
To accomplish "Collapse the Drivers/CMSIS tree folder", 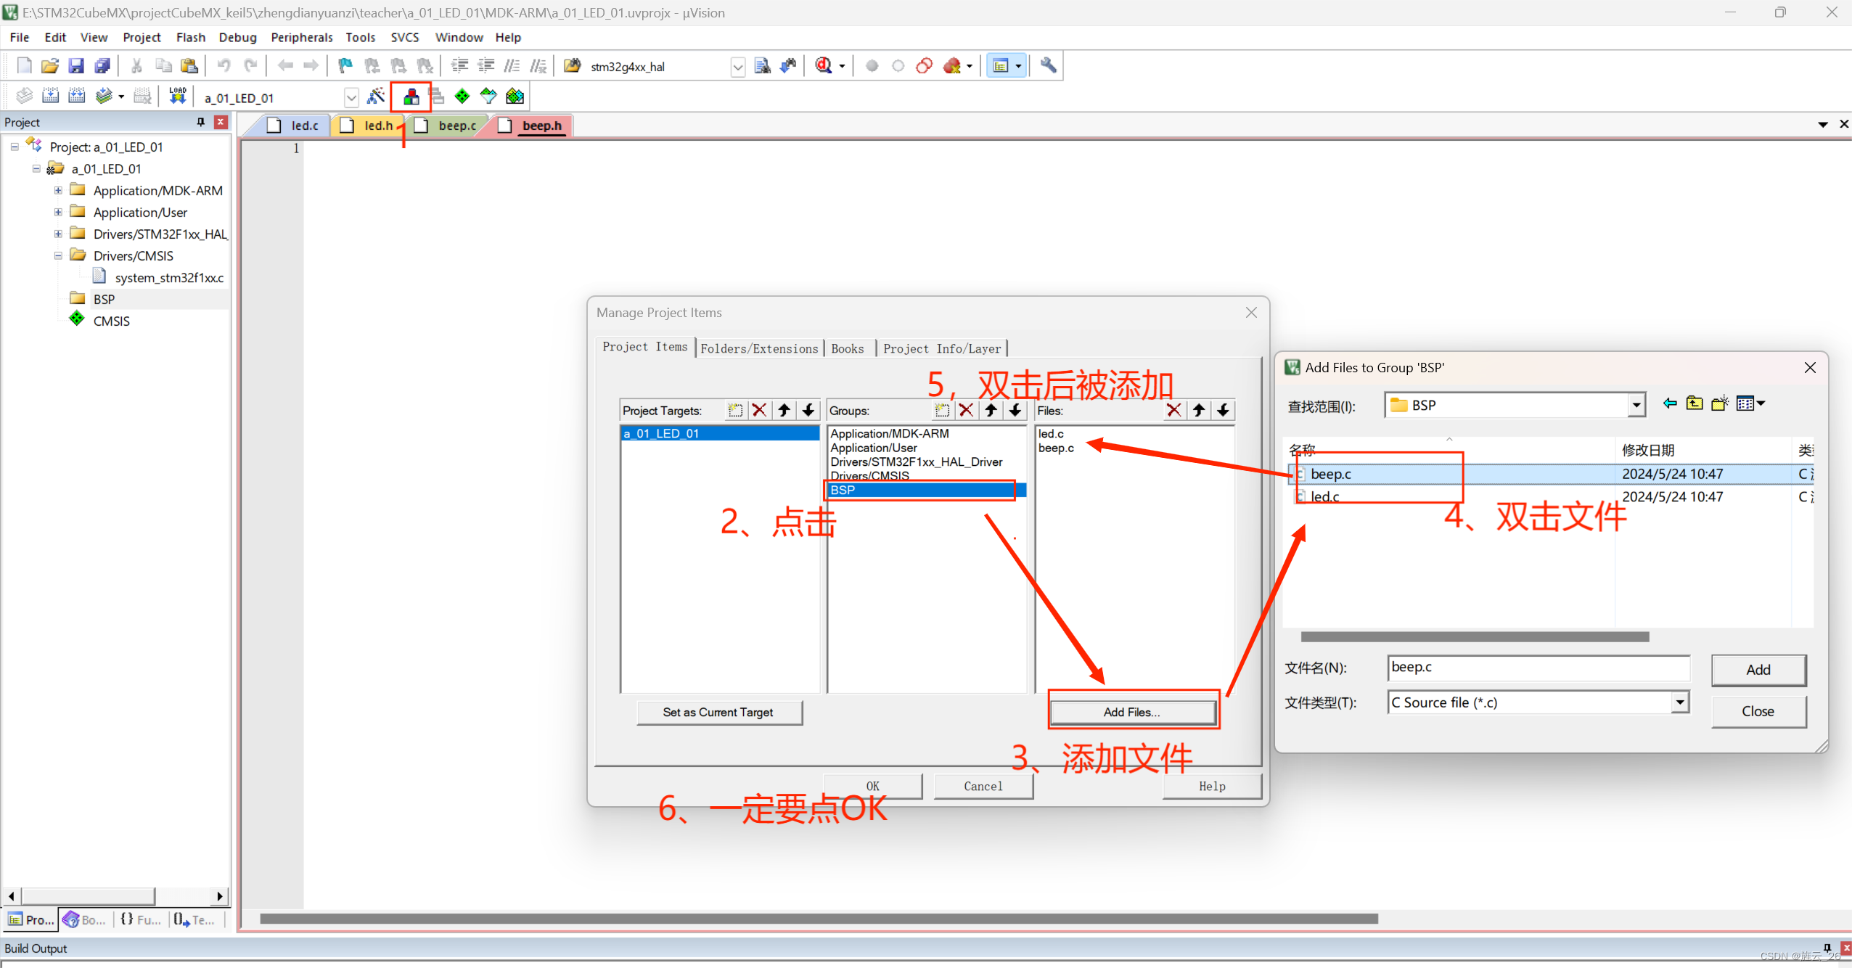I will point(58,256).
